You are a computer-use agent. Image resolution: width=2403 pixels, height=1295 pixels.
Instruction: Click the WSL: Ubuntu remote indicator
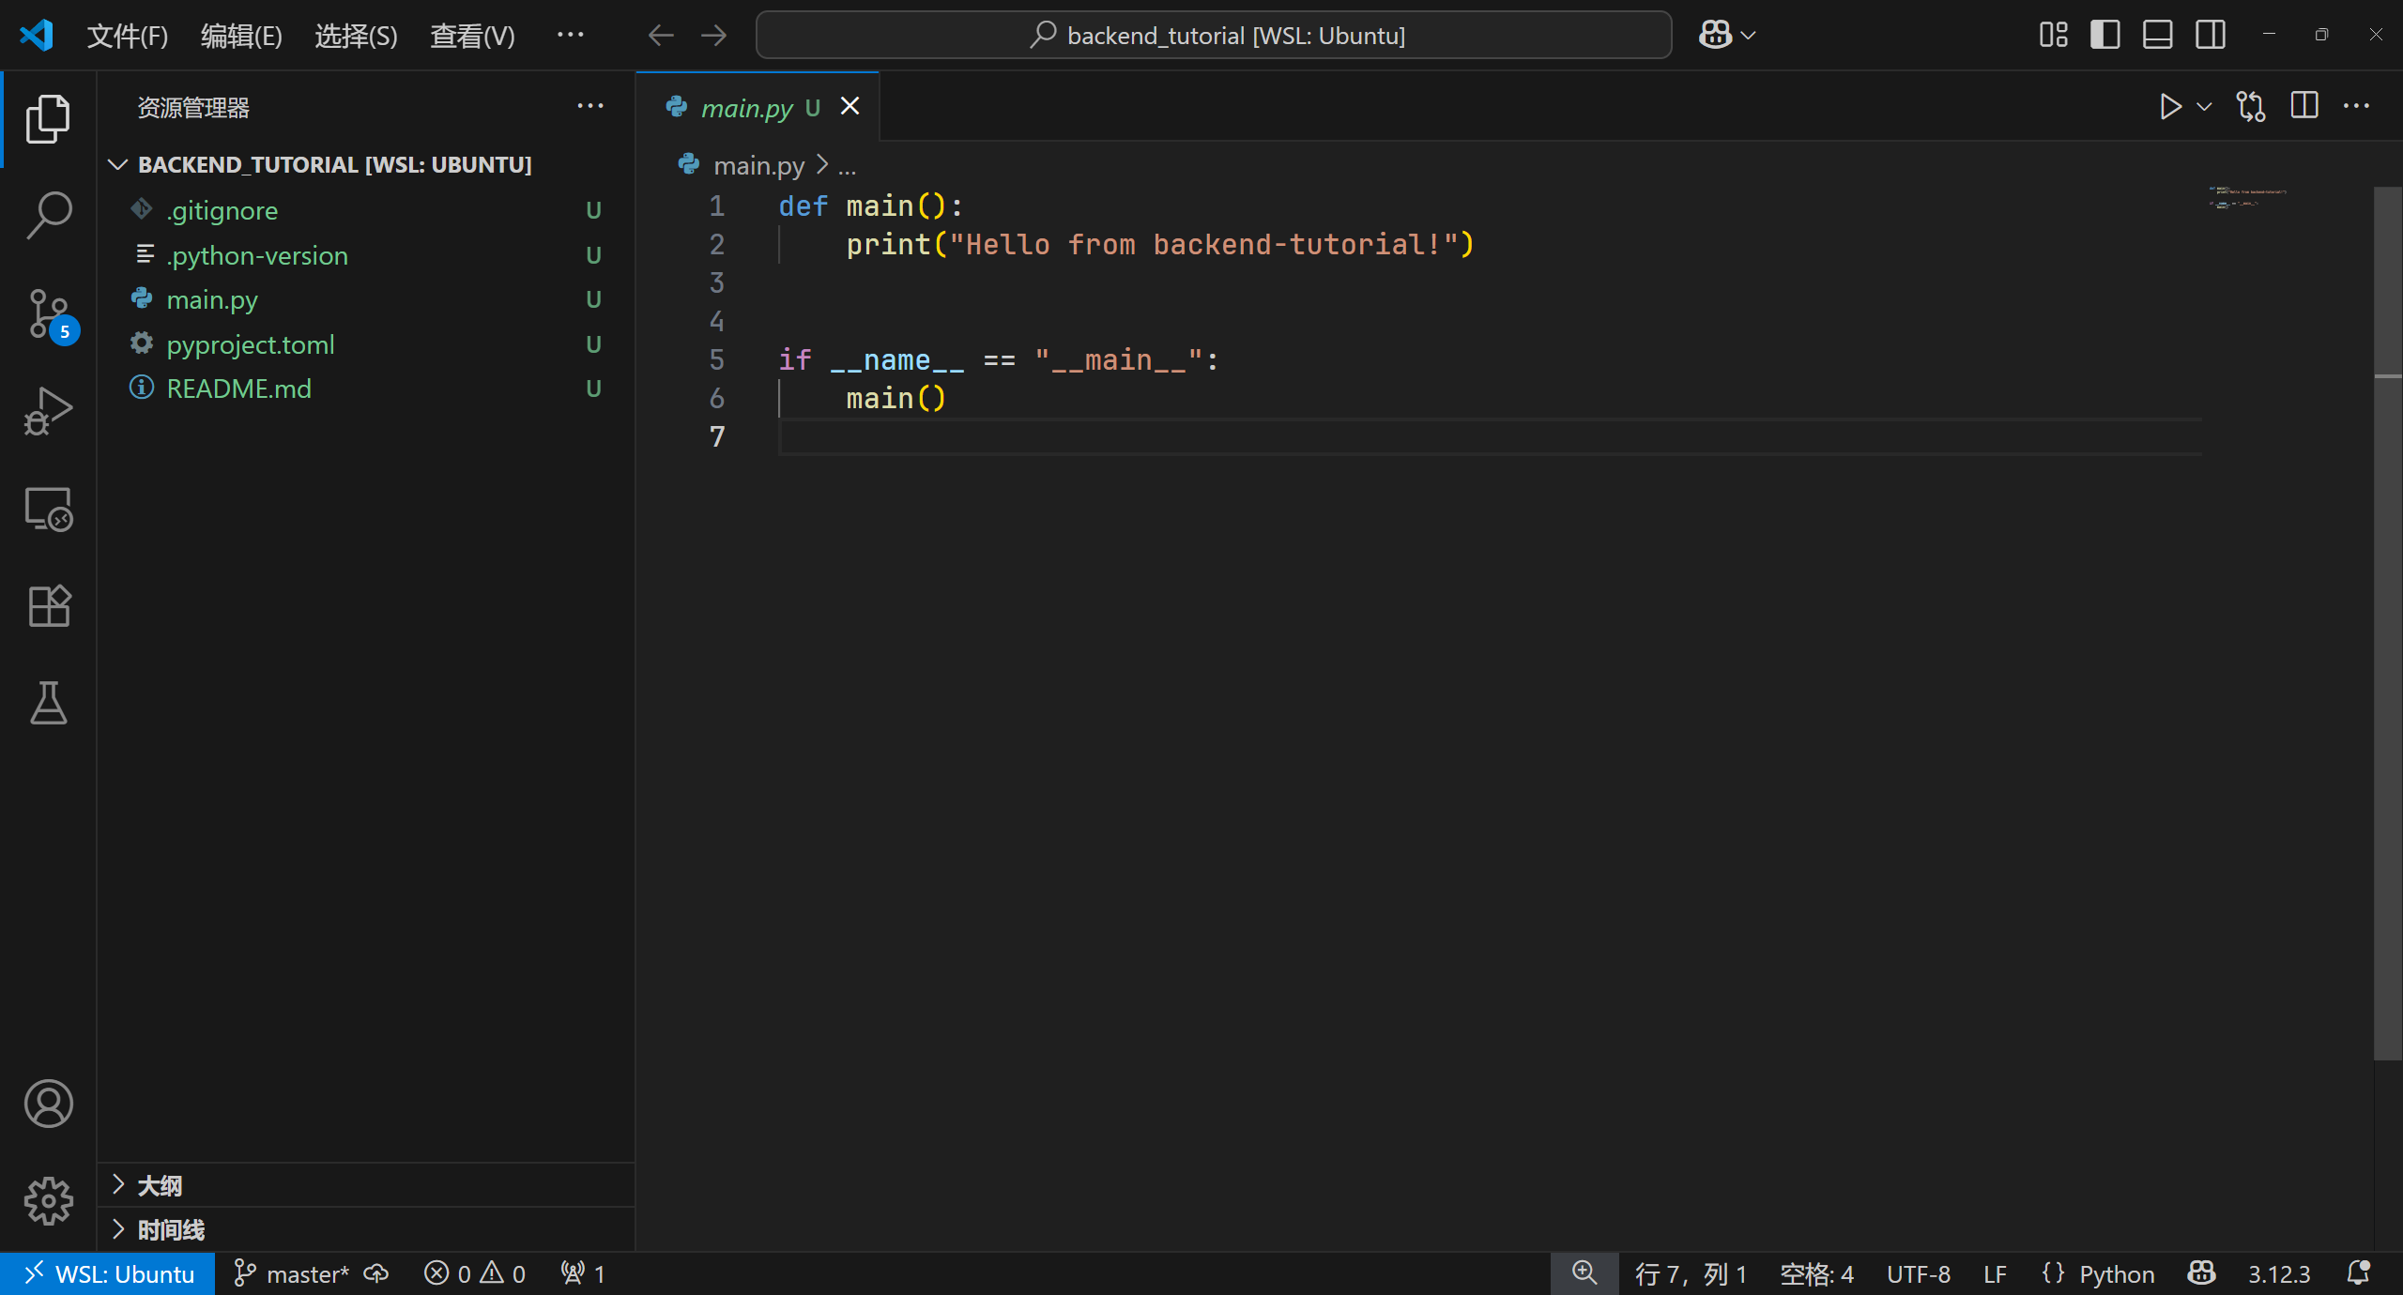(108, 1273)
